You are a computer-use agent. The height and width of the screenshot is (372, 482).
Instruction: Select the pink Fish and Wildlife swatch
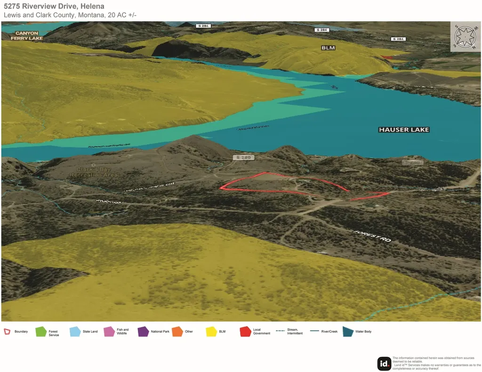click(x=109, y=332)
